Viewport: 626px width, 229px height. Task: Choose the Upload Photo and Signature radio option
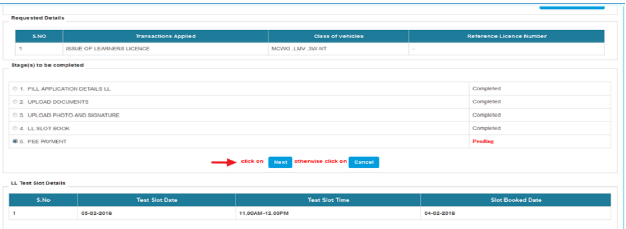pos(15,115)
